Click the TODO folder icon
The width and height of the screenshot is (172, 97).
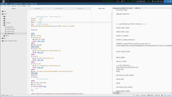(x=4, y=36)
